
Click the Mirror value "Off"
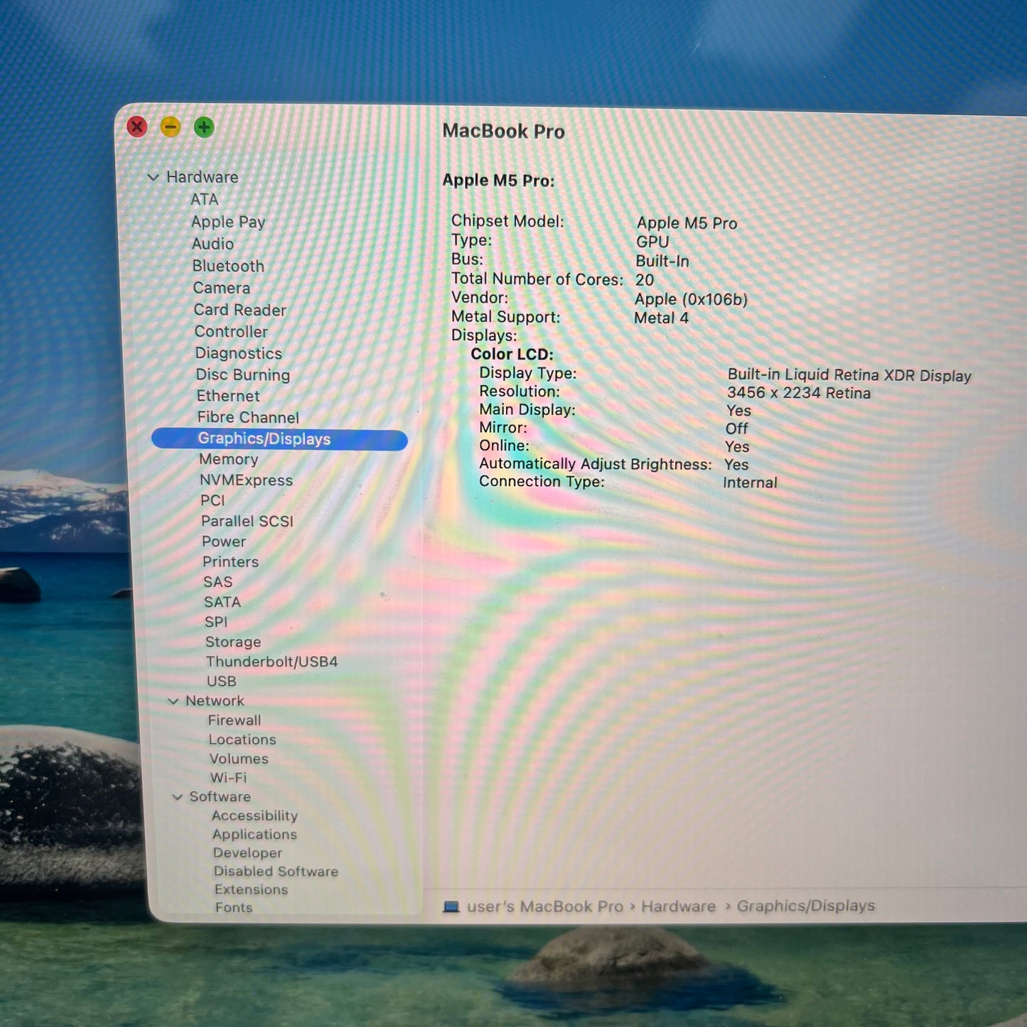point(736,429)
